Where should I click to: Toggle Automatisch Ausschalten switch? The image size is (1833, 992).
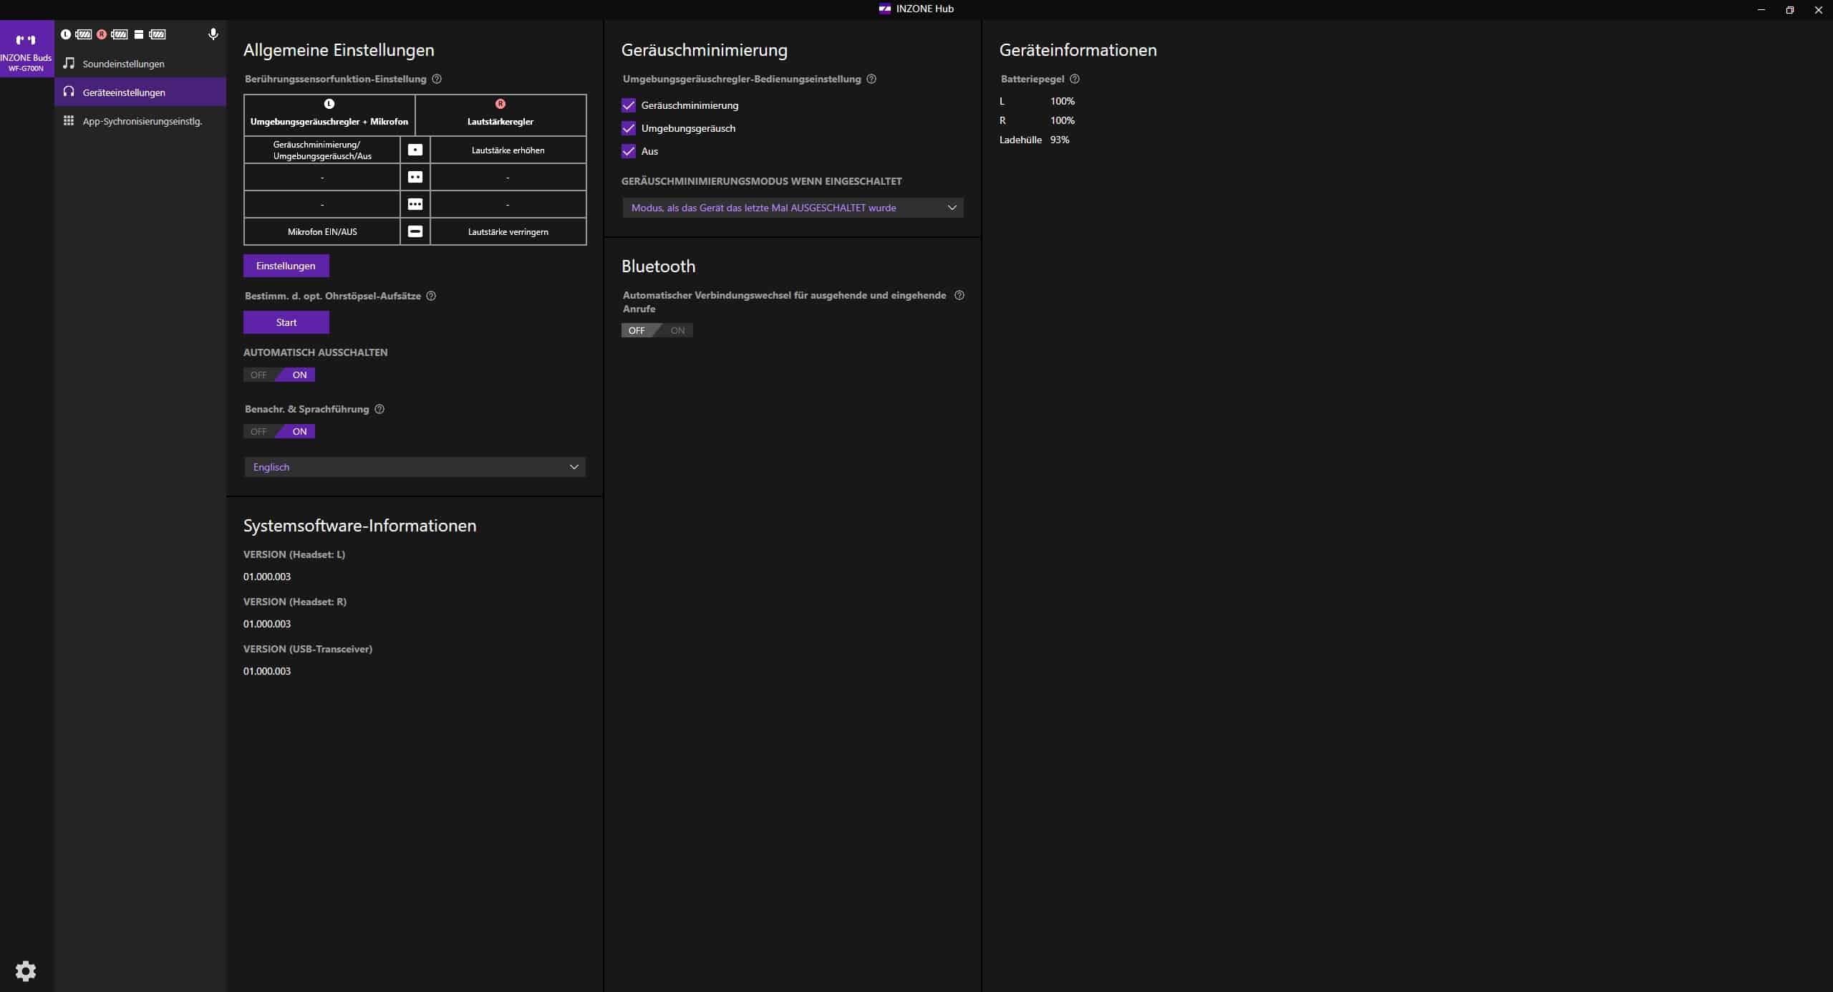tap(279, 375)
